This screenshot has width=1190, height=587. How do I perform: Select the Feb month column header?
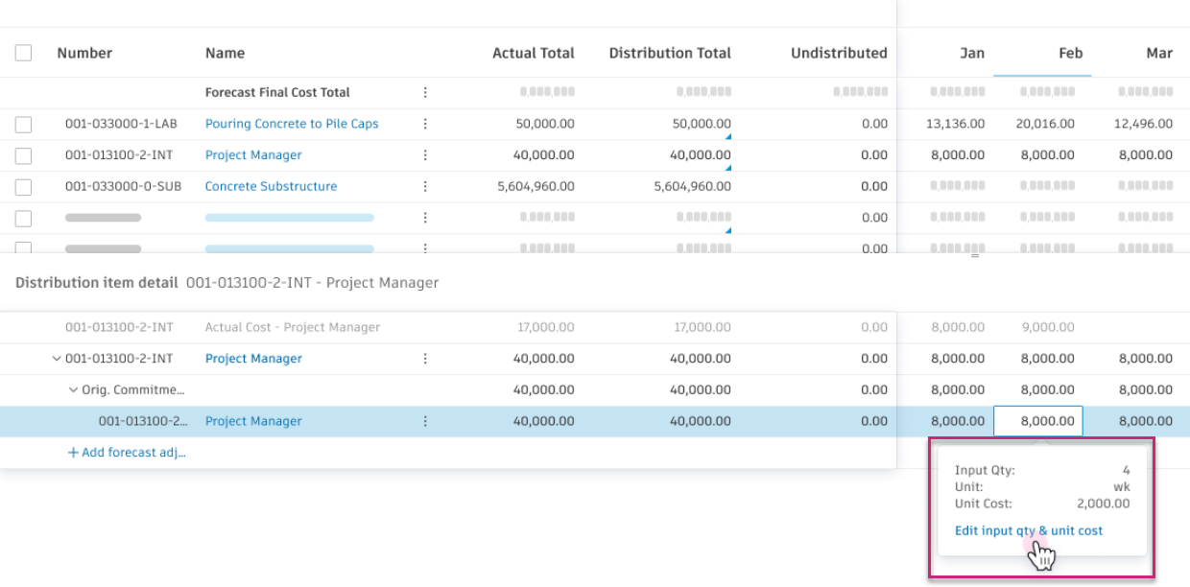coord(1070,54)
